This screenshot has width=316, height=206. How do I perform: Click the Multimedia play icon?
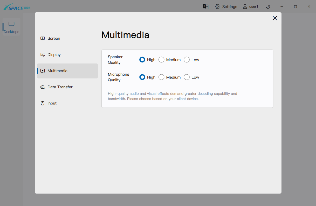point(43,71)
